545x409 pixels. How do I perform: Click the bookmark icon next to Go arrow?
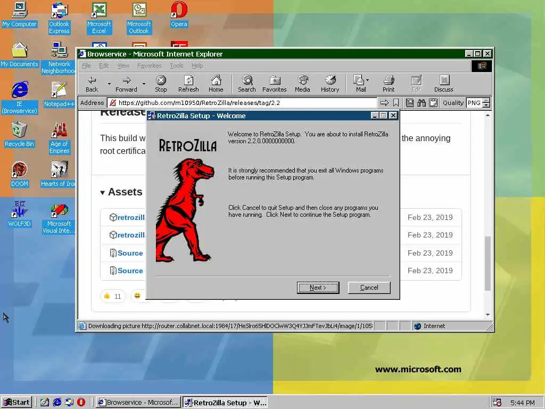coord(396,103)
